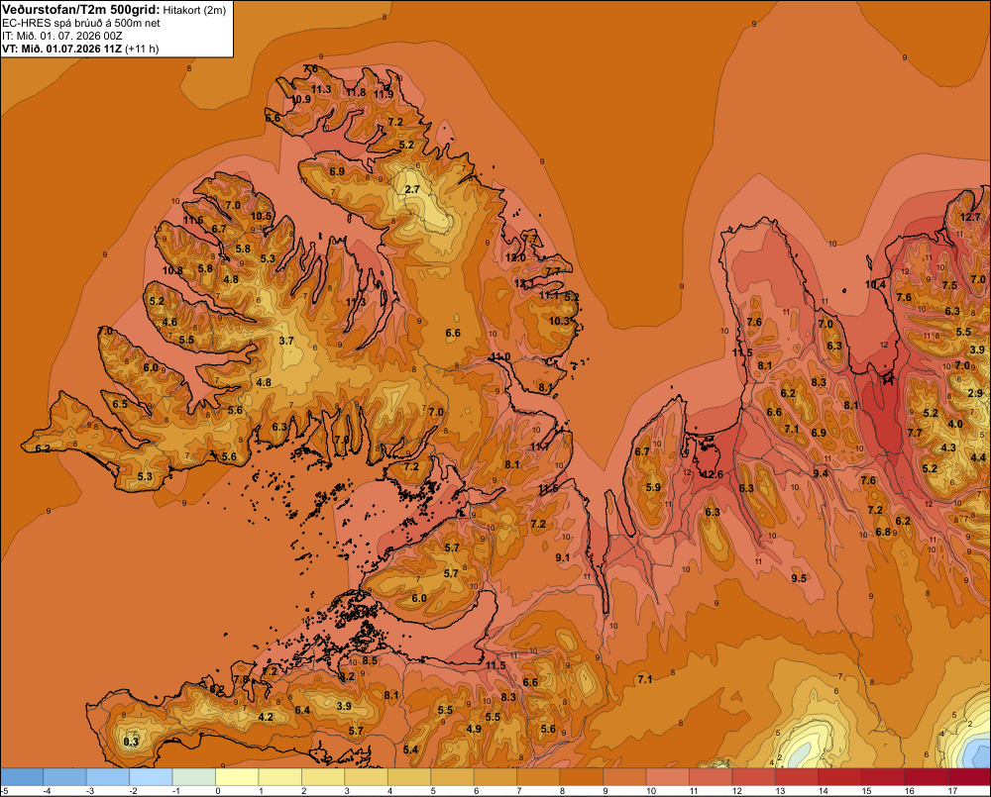Click the 'EC-HRES spá brúuð á 500m net' line
The width and height of the screenshot is (991, 797).
point(81,24)
